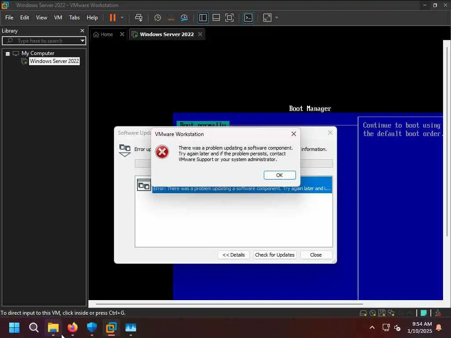This screenshot has width=451, height=338.
Task: Click Send Ctrl+Alt+Del toolbar icon
Action: pos(139,18)
